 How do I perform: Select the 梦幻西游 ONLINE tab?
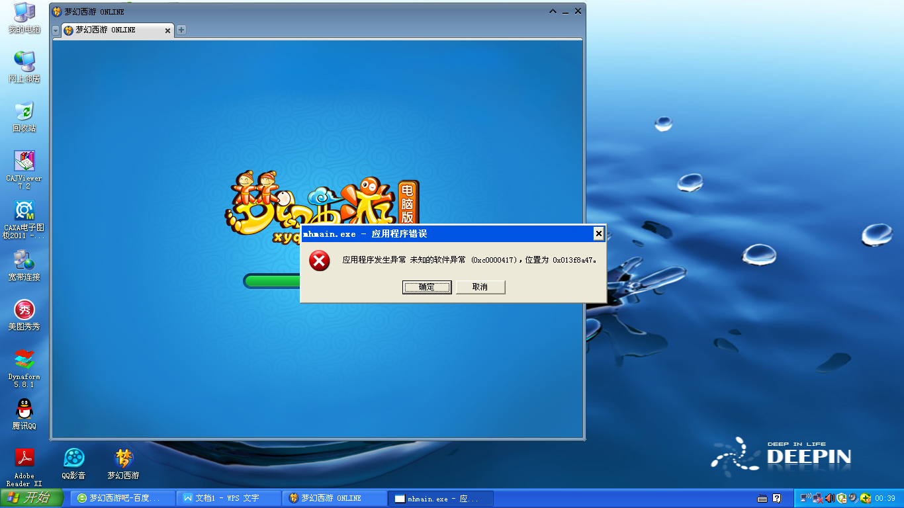[116, 30]
